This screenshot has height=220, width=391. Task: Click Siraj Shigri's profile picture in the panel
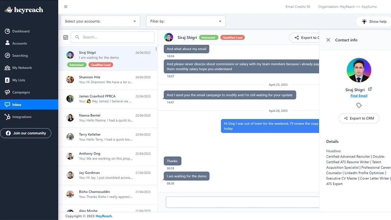pyautogui.click(x=359, y=70)
